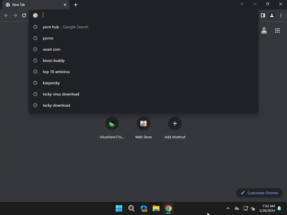Pick the 'locky virus download' suggestion
Screen dimensions: 287x215
click(x=143, y=94)
